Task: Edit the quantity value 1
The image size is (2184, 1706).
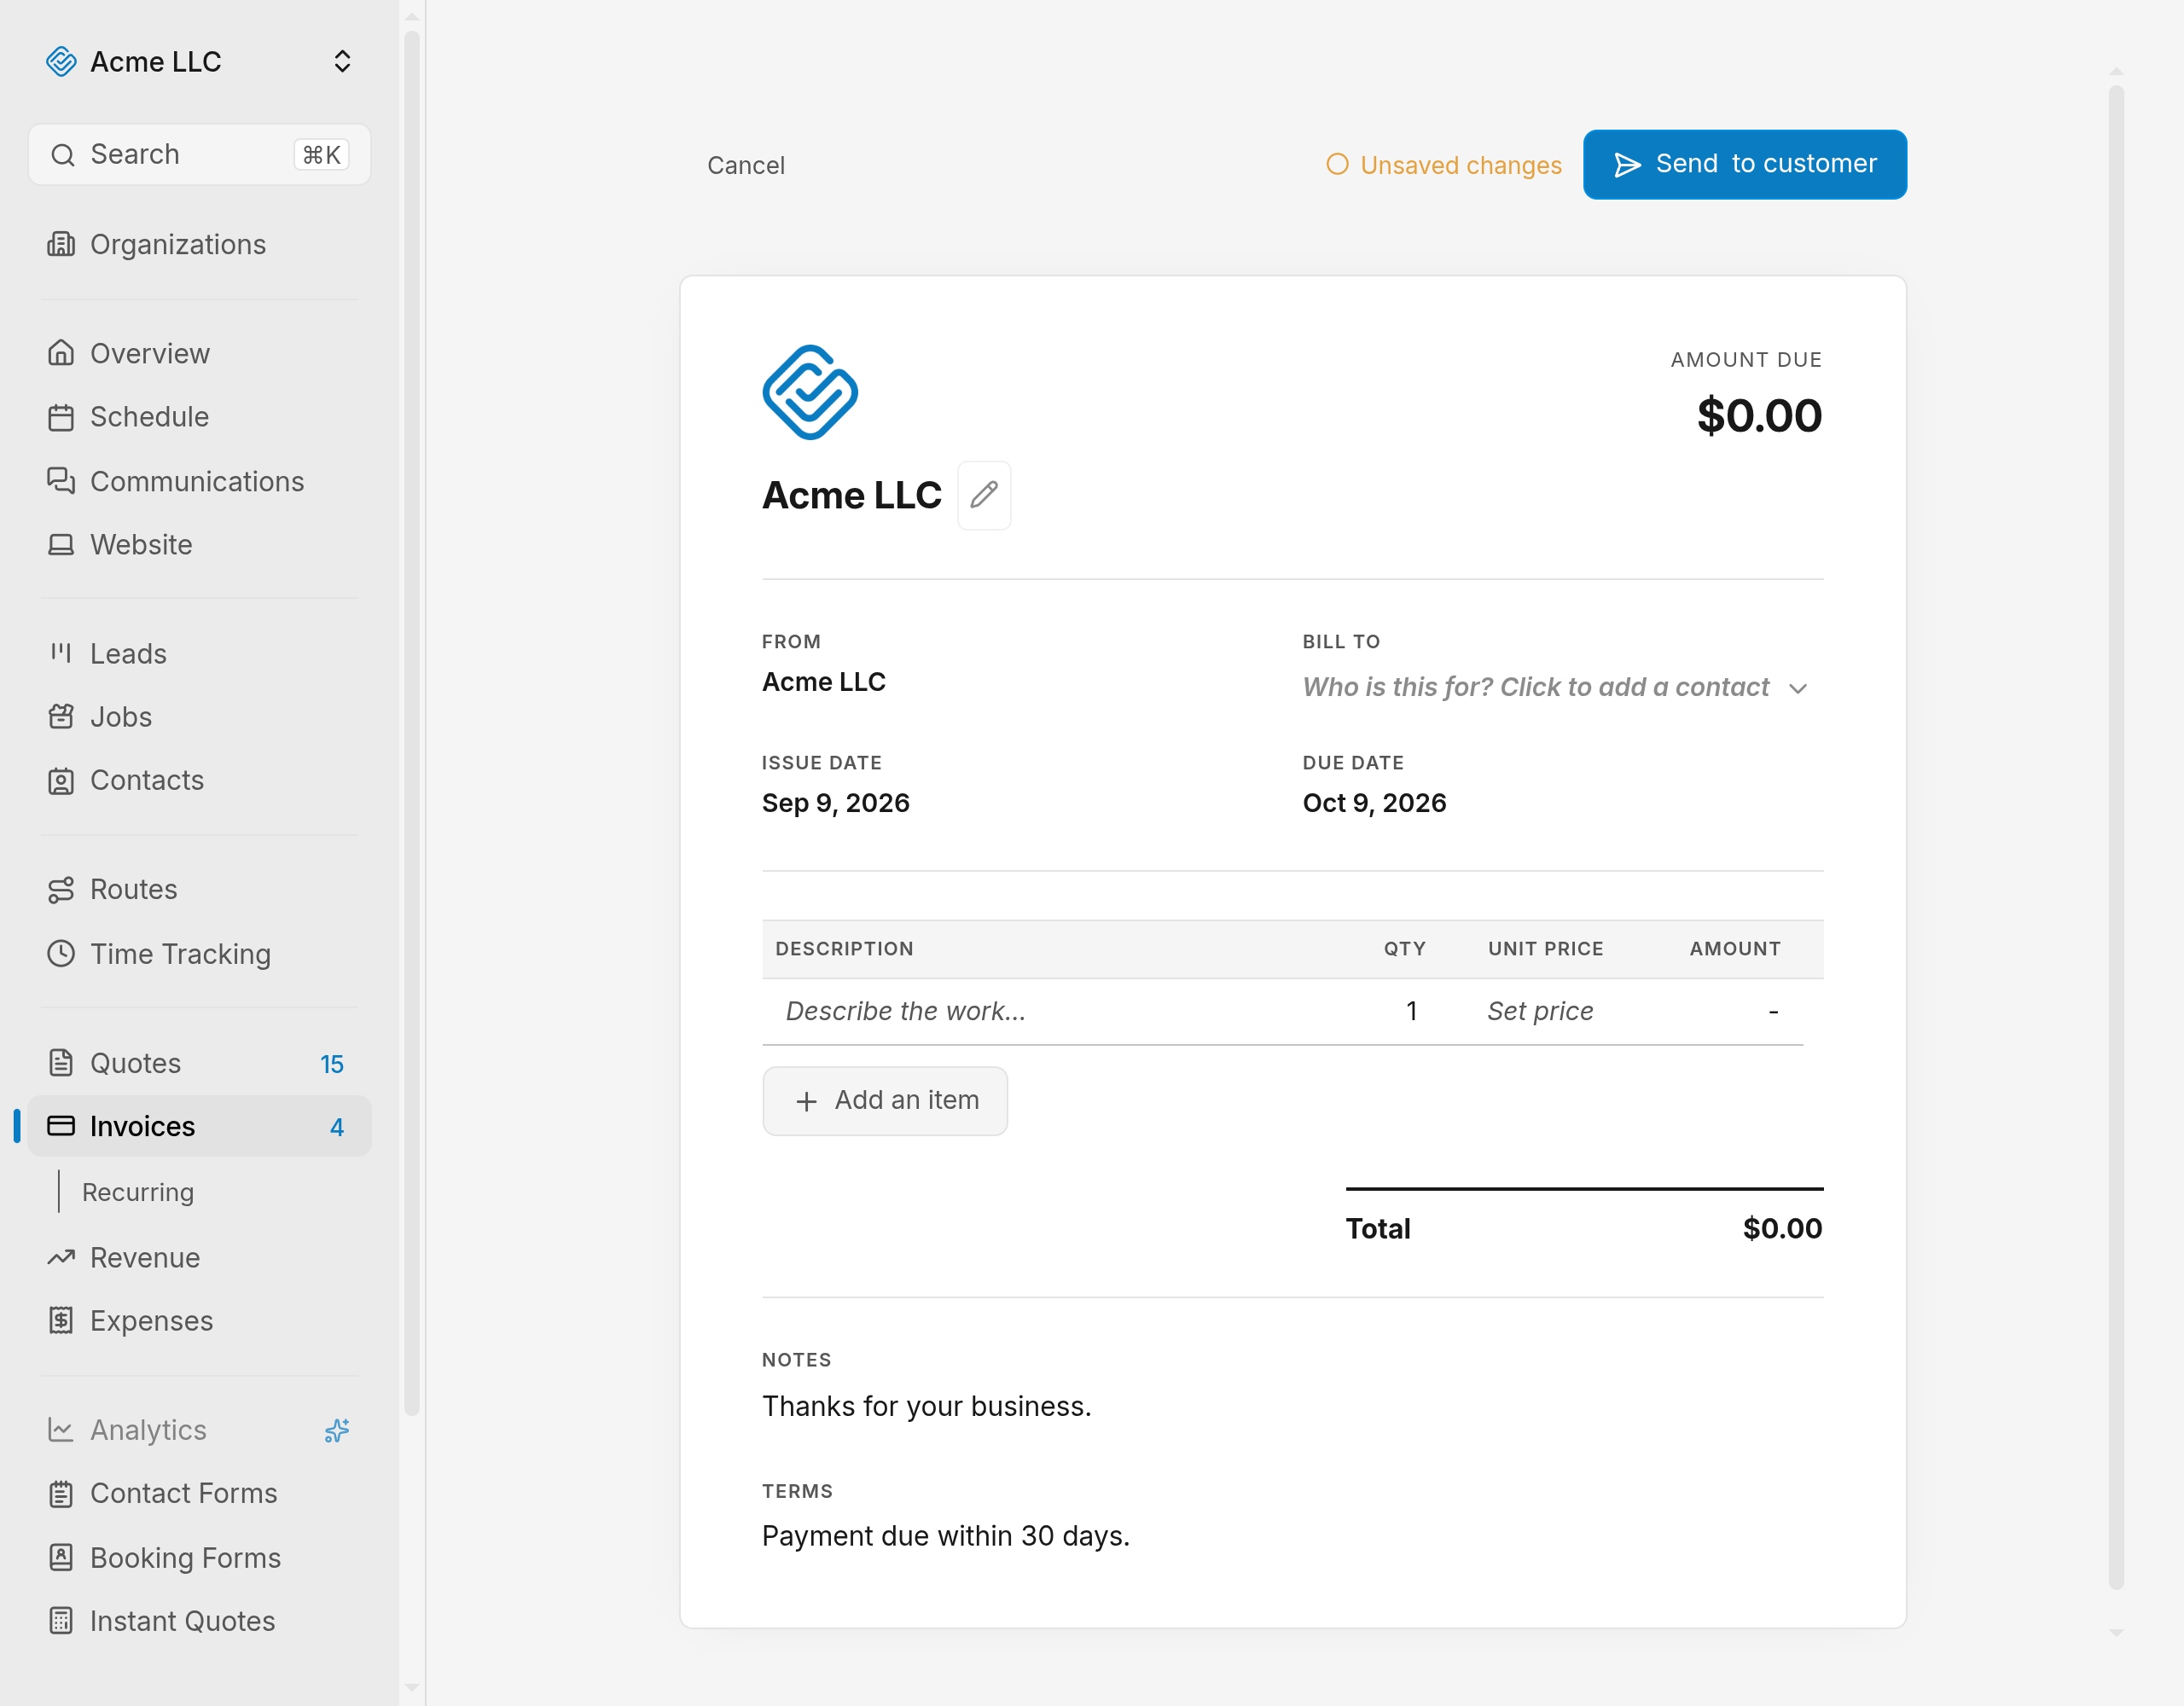Action: pyautogui.click(x=1411, y=1011)
